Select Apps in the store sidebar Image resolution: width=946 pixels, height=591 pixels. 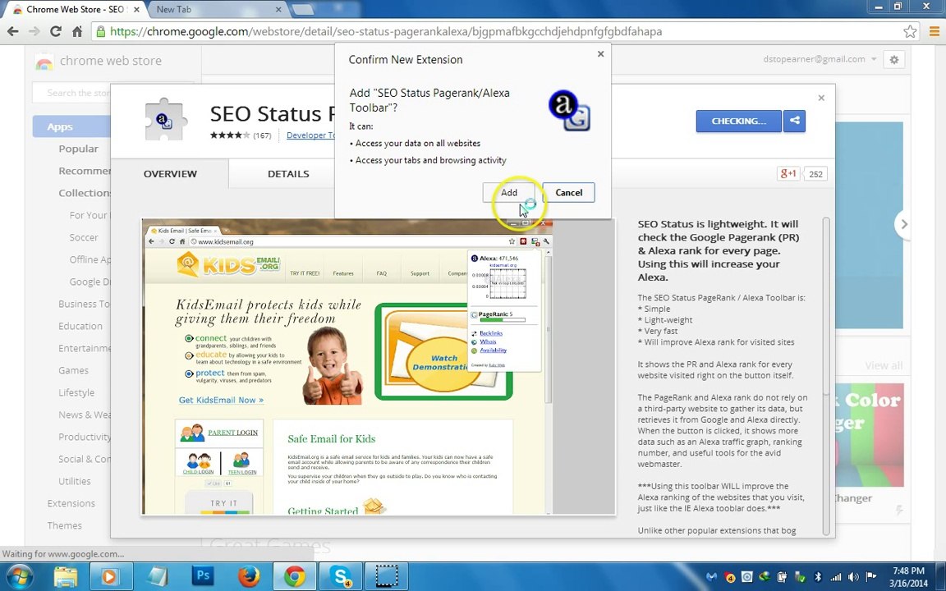point(71,126)
